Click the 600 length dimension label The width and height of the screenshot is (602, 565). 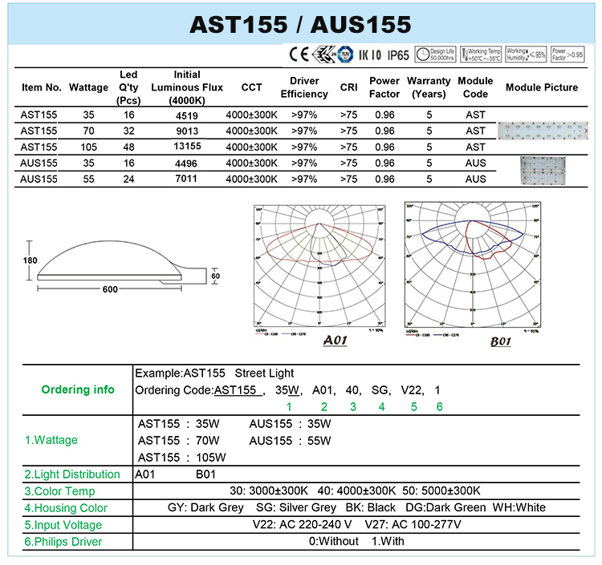pos(110,289)
